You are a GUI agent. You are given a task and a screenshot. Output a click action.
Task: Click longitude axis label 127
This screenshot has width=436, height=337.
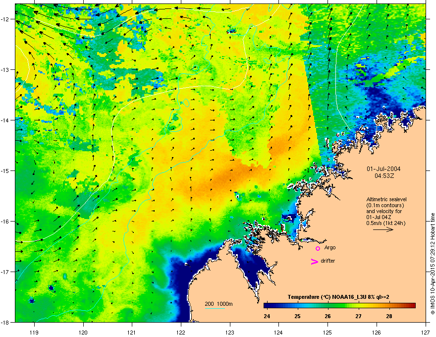click(426, 332)
